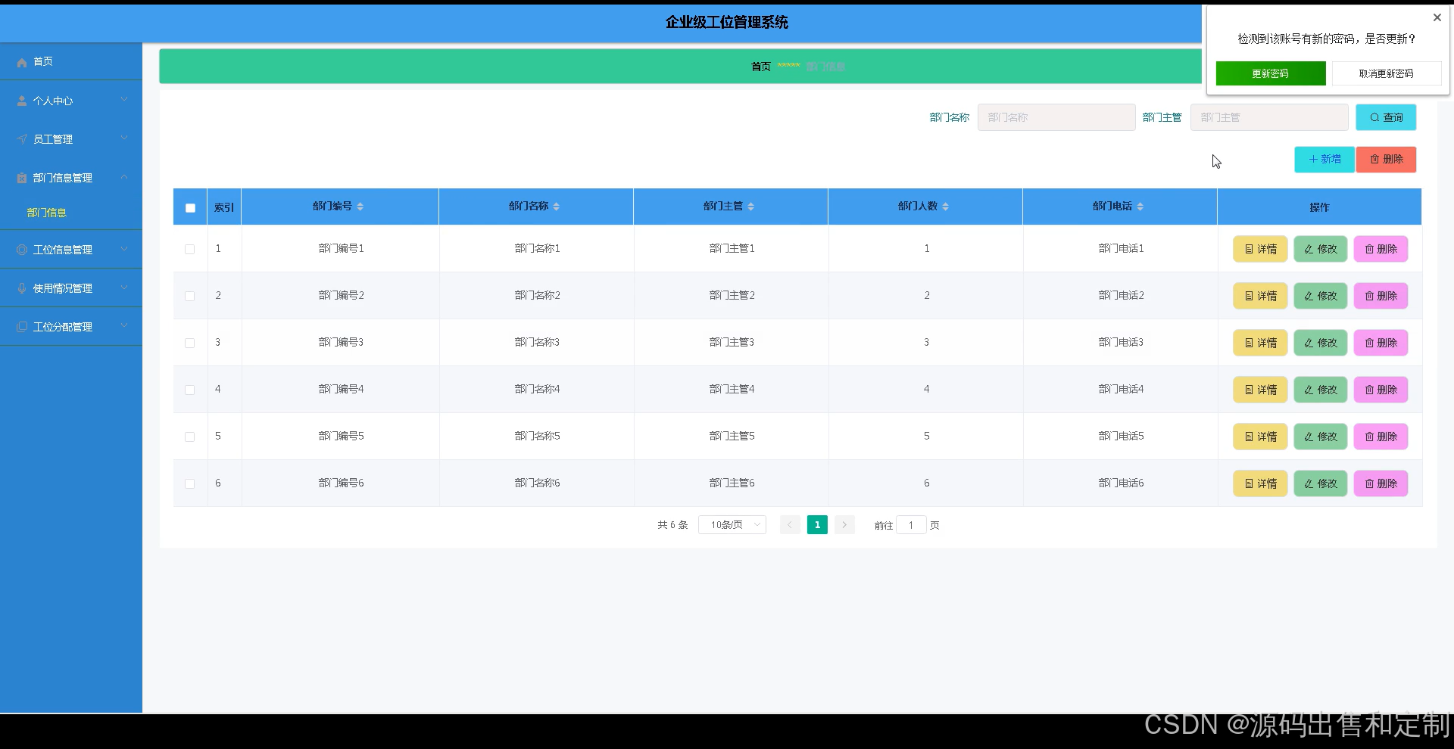Click pink 删除 for 部门编号4 row
1454x749 pixels.
[1381, 390]
